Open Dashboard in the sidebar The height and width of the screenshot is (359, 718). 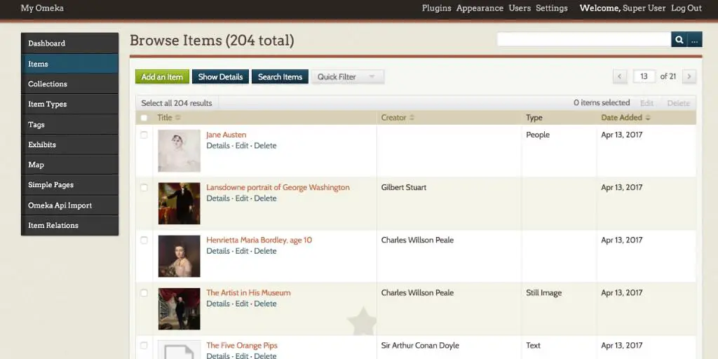click(69, 43)
